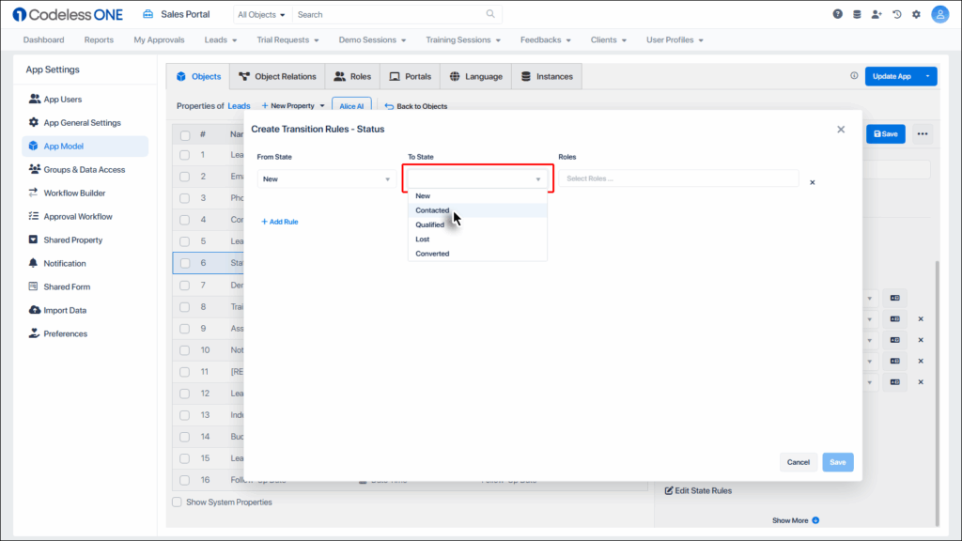This screenshot has height=541, width=962.
Task: Open the From State dropdown
Action: tap(325, 177)
